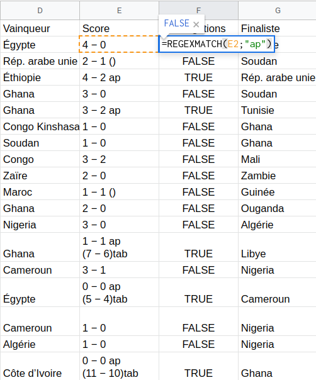Click the score cell 4 – 0 for Égypte
The height and width of the screenshot is (380, 316).
(119, 45)
